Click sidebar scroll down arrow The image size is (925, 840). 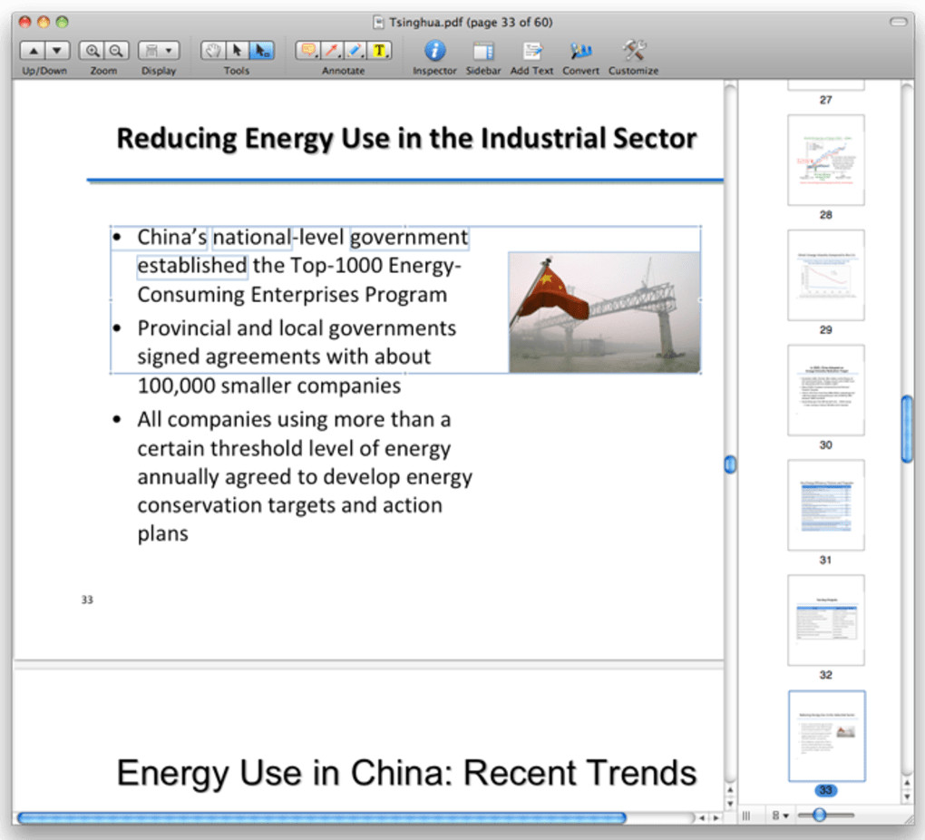(x=907, y=796)
